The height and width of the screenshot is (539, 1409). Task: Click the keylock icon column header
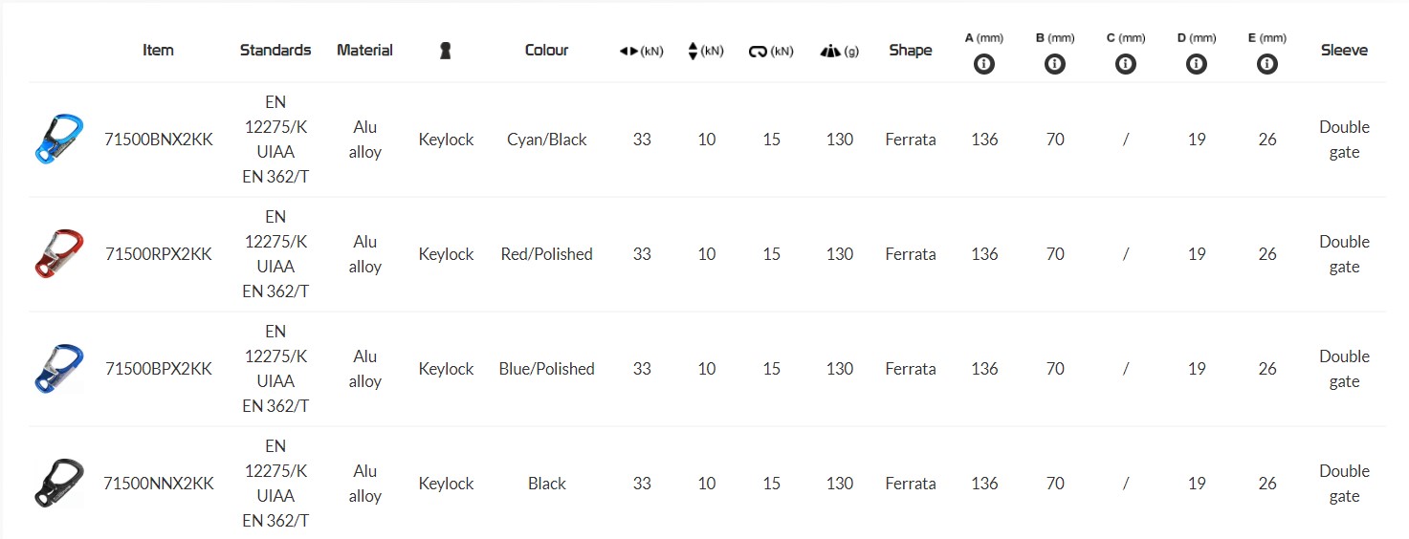pos(445,51)
